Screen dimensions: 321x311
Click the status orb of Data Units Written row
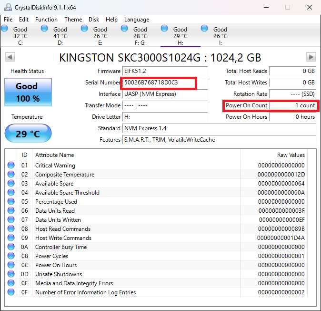tap(11, 219)
